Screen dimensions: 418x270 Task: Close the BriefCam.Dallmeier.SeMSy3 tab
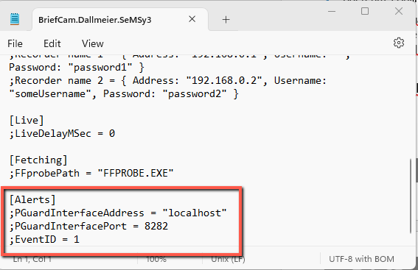click(192, 19)
